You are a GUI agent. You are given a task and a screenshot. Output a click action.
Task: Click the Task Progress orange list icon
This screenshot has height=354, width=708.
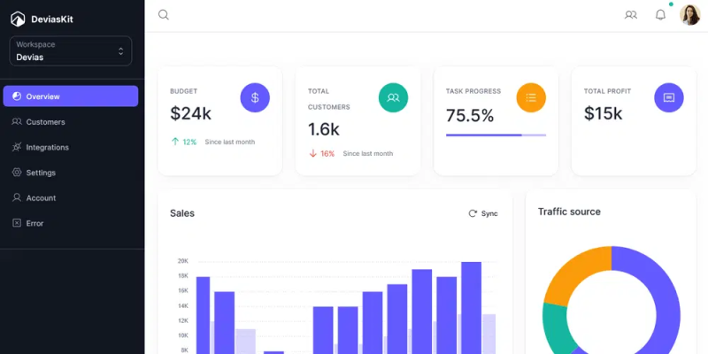(531, 97)
